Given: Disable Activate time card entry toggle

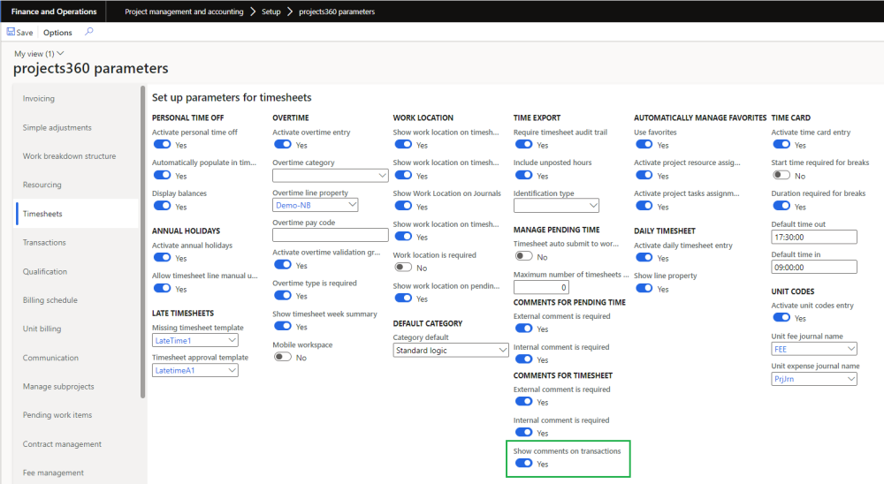Looking at the screenshot, I should (x=781, y=145).
